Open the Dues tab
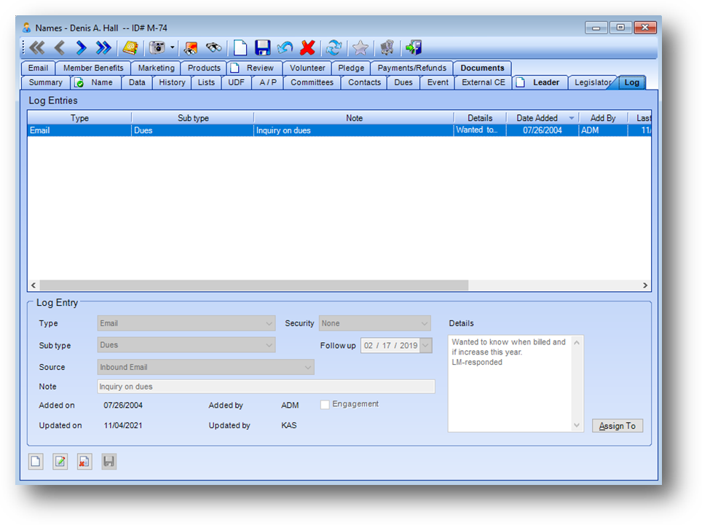Image resolution: width=702 pixels, height=525 pixels. pos(403,82)
